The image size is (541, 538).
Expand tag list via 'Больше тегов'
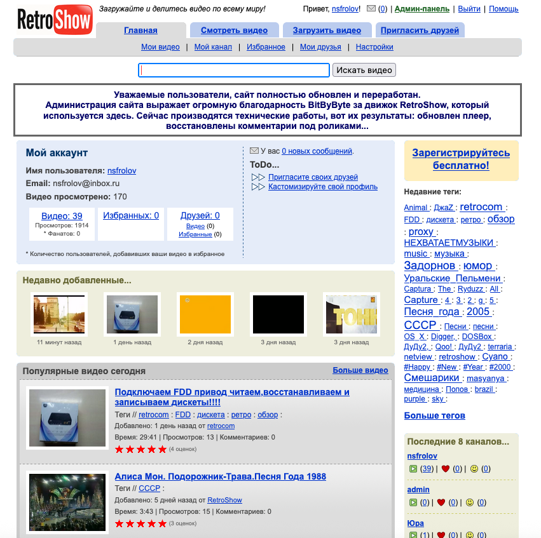tap(434, 415)
